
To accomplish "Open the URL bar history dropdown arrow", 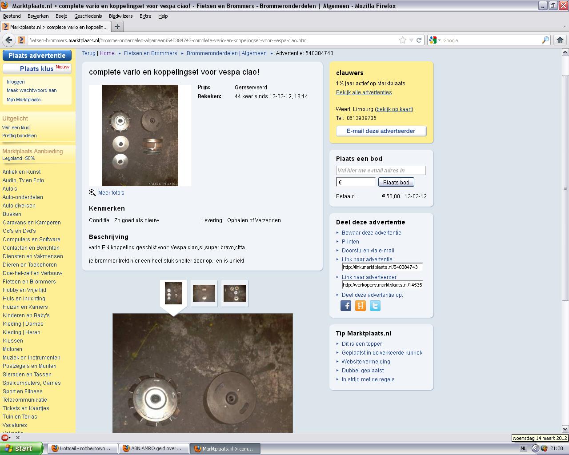I will [x=411, y=40].
